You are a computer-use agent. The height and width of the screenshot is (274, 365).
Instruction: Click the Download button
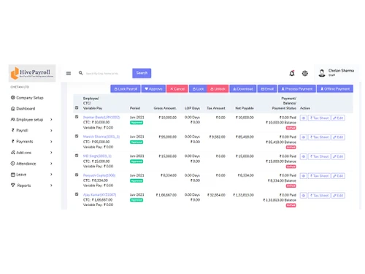point(243,89)
